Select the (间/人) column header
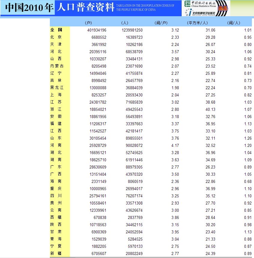 click(x=234, y=23)
